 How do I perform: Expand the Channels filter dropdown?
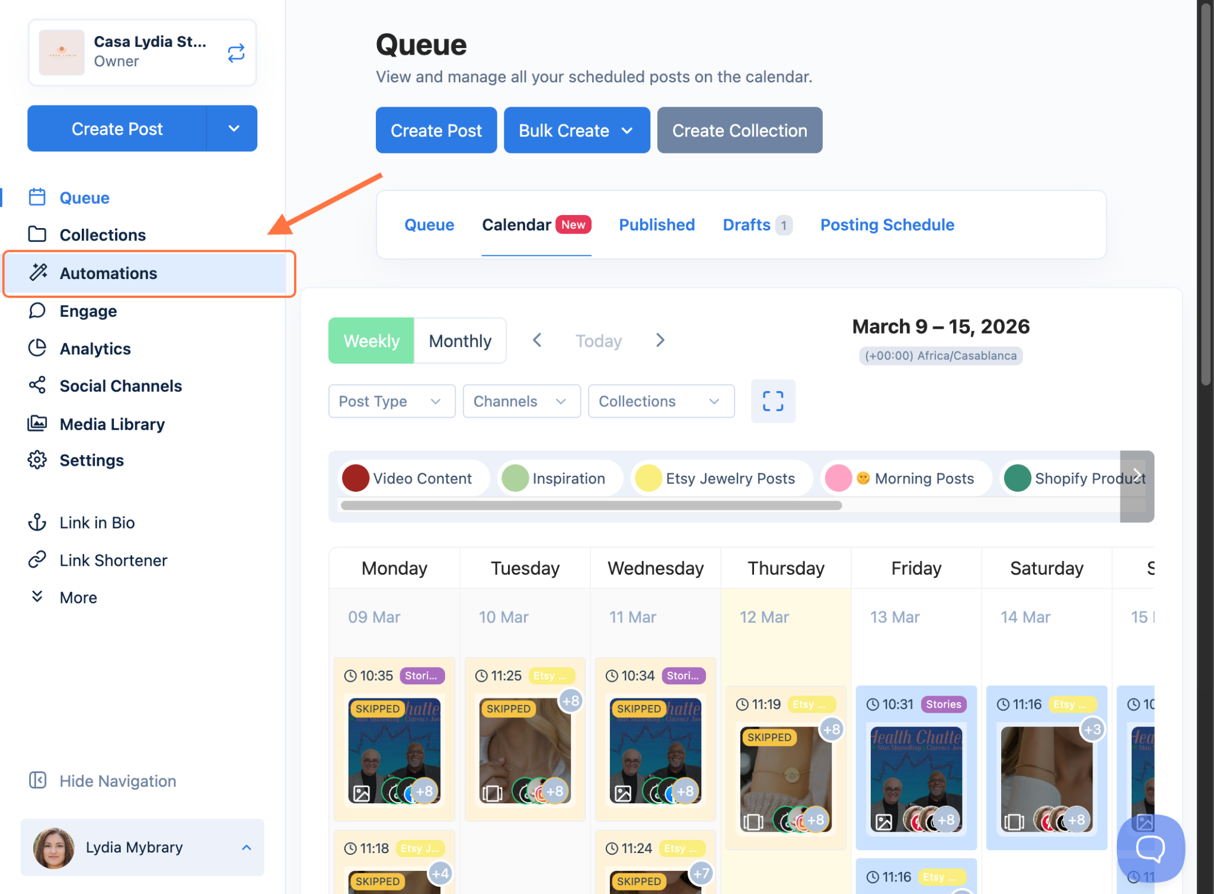[521, 401]
